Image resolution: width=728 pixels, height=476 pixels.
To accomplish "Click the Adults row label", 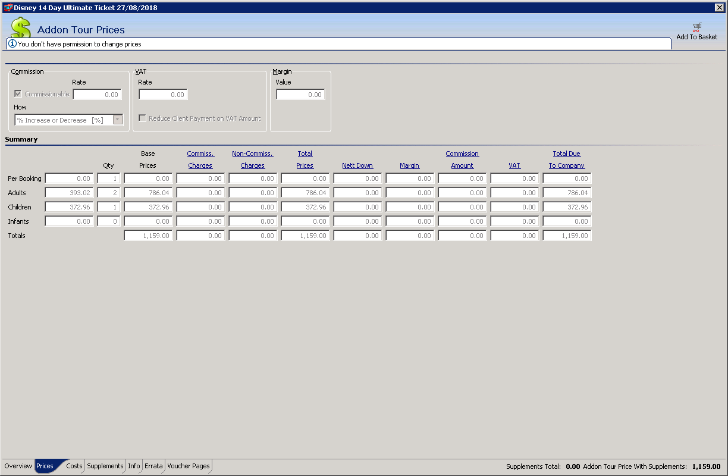I will pyautogui.click(x=17, y=193).
